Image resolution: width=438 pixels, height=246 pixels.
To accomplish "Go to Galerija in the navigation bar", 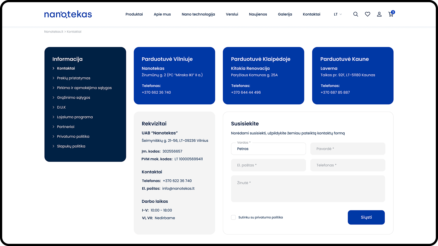I will (285, 14).
